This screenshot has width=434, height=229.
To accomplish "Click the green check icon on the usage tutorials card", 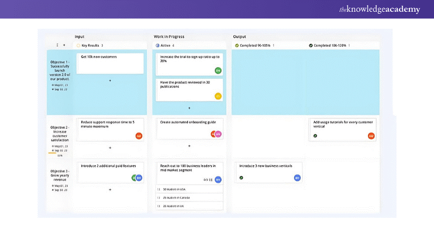I will click(315, 136).
